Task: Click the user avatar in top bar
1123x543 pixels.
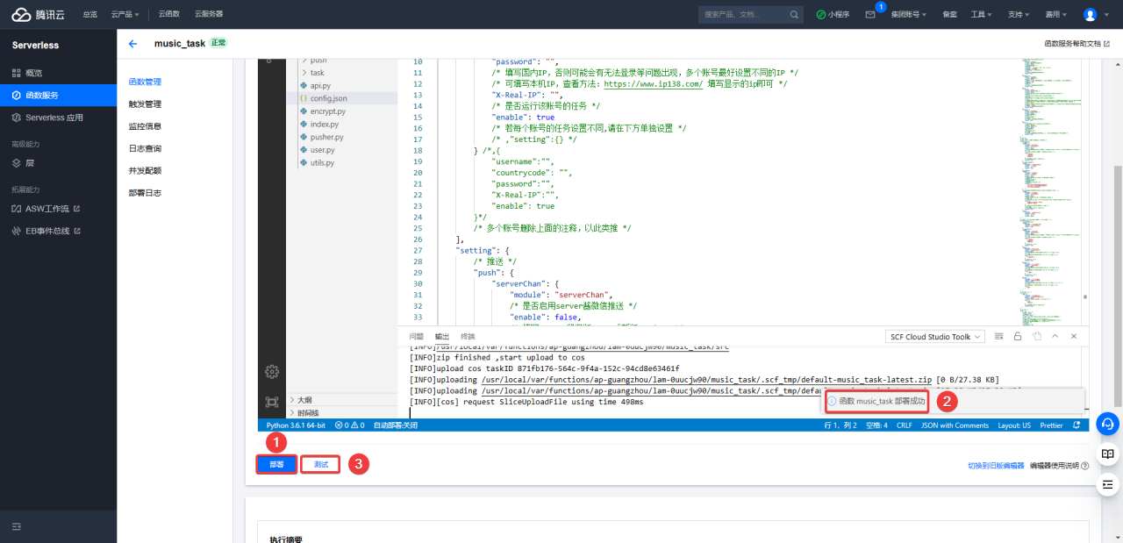Action: (x=1090, y=15)
